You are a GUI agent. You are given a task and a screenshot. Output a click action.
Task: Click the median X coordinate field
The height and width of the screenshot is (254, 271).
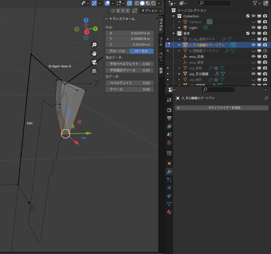point(130,33)
